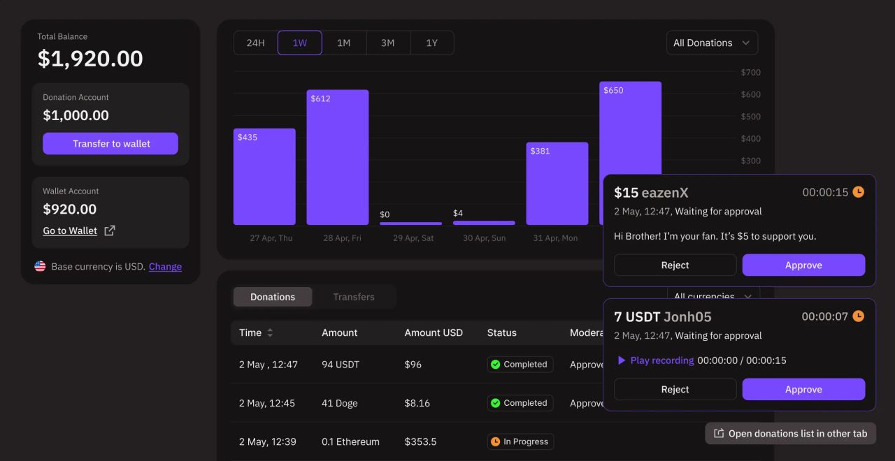
Task: Reject Jonh05's 7 USDT donation
Action: pos(675,389)
